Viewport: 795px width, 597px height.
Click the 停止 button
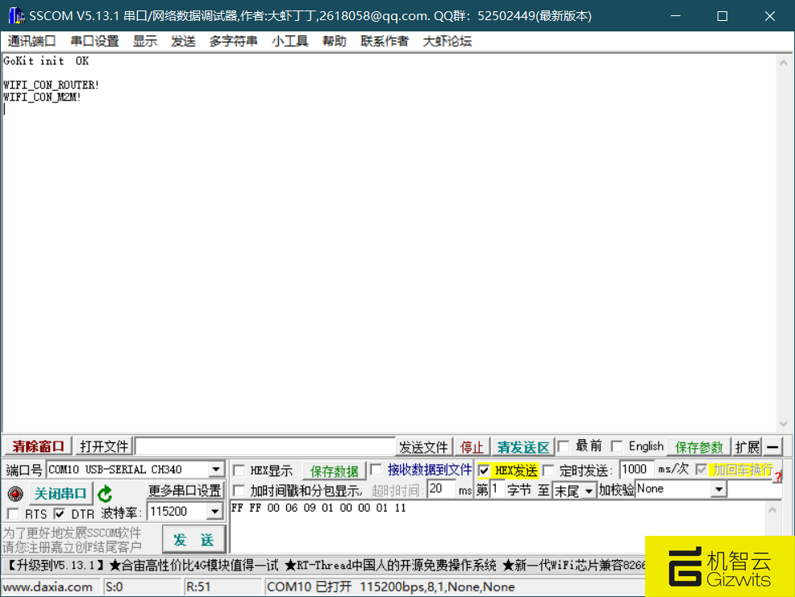pyautogui.click(x=472, y=447)
